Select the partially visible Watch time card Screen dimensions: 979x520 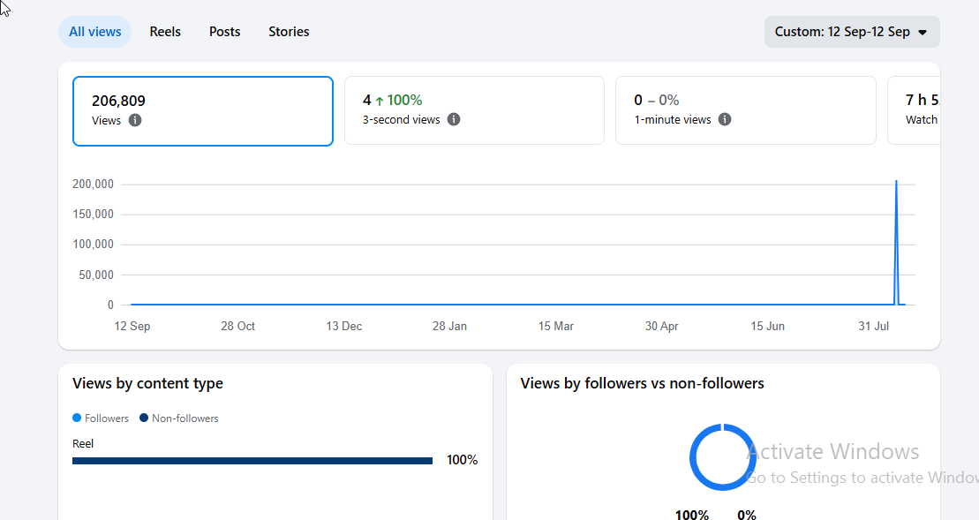click(x=914, y=110)
